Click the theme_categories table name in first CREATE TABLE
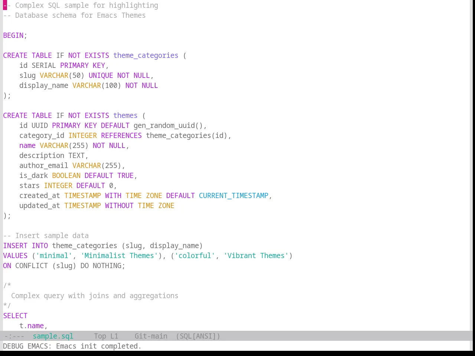 pos(146,55)
